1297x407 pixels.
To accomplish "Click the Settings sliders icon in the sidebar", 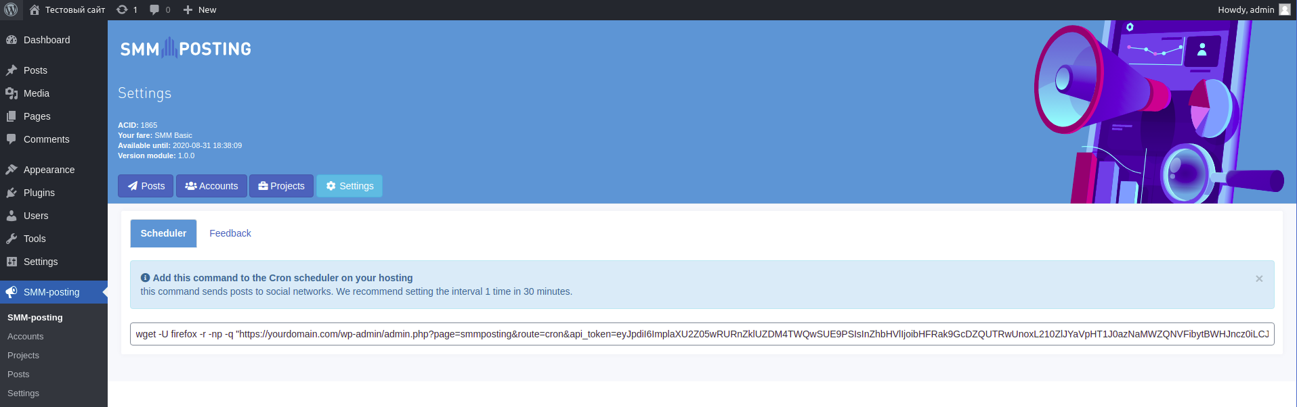I will click(x=12, y=262).
